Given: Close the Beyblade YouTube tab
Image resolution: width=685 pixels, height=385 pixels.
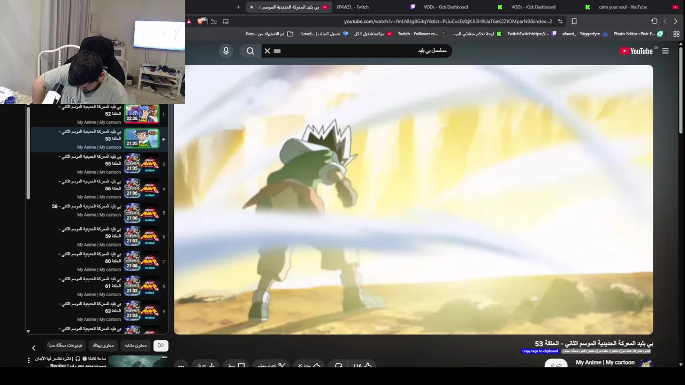Looking at the screenshot, I should 252,7.
